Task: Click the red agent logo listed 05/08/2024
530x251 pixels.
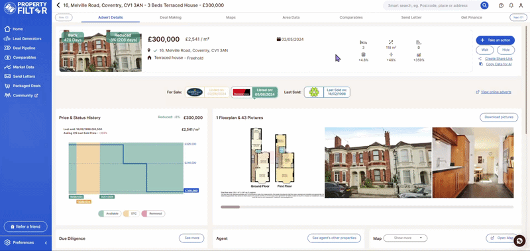Action: point(242,92)
